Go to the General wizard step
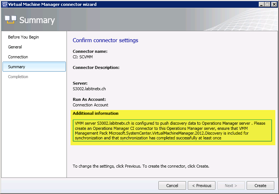279x194 pixels. pos(15,47)
